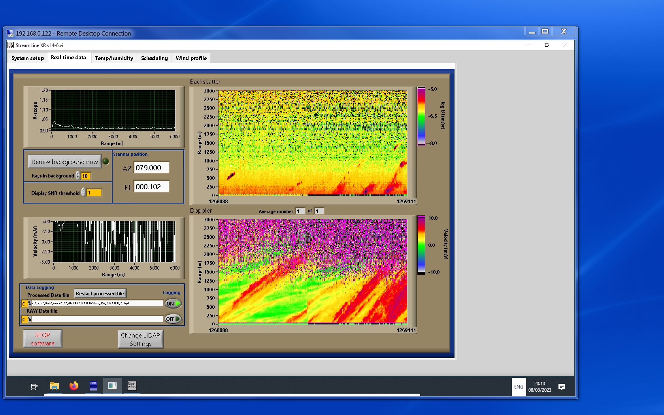Viewport: 664px width, 415px height.
Task: Click the Task View taskbar icon
Action: (x=34, y=387)
